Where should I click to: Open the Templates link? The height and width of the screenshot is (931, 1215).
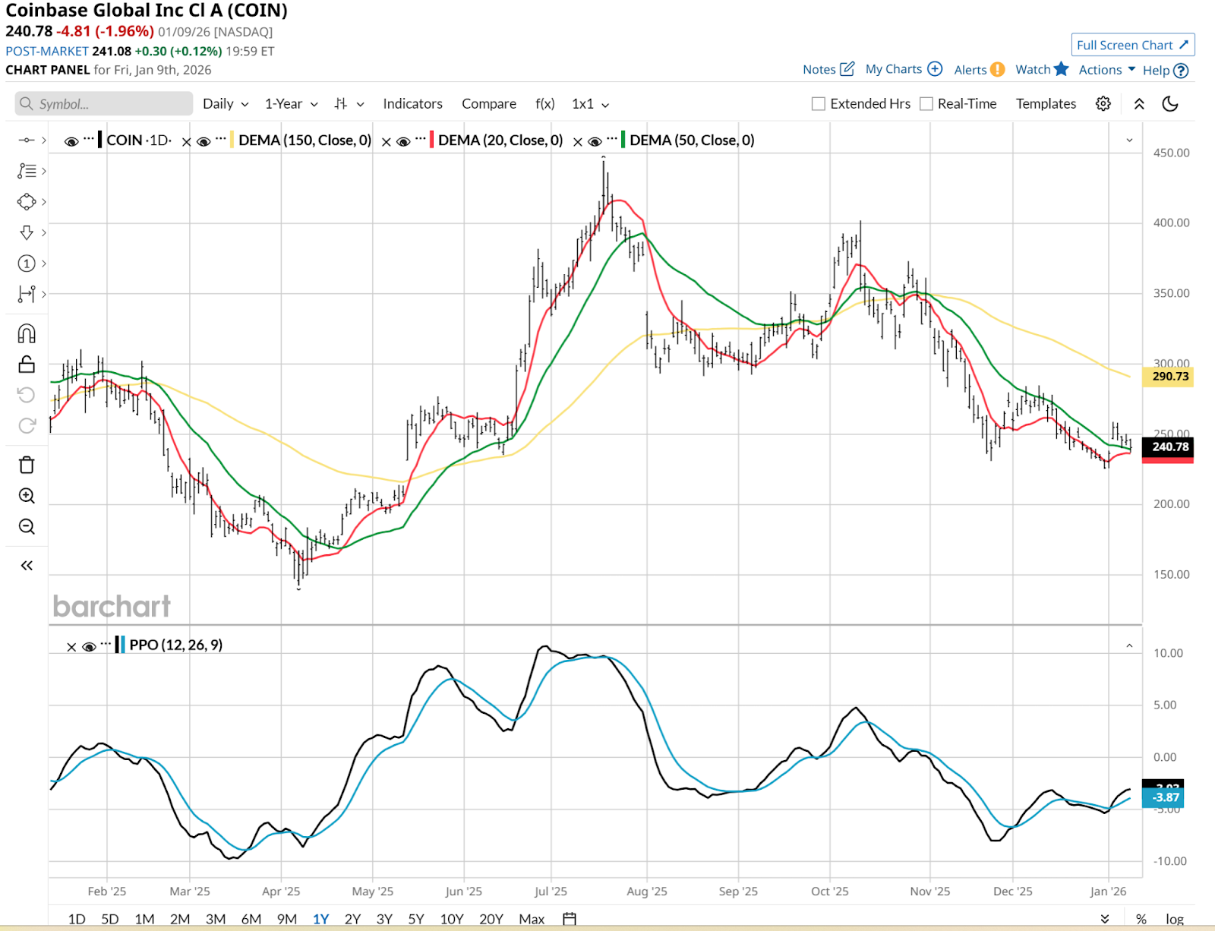[x=1046, y=104]
